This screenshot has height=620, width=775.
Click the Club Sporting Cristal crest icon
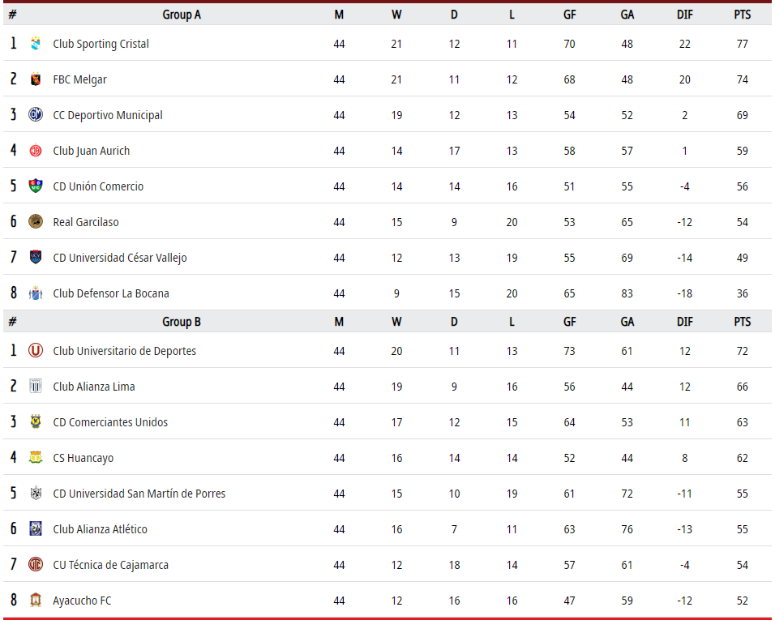(36, 44)
